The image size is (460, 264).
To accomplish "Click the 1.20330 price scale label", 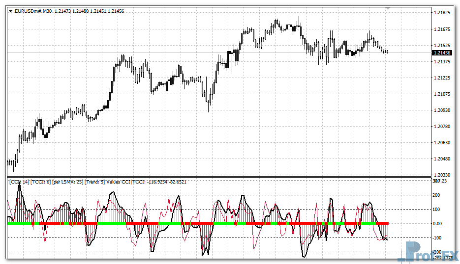I will tap(442, 175).
